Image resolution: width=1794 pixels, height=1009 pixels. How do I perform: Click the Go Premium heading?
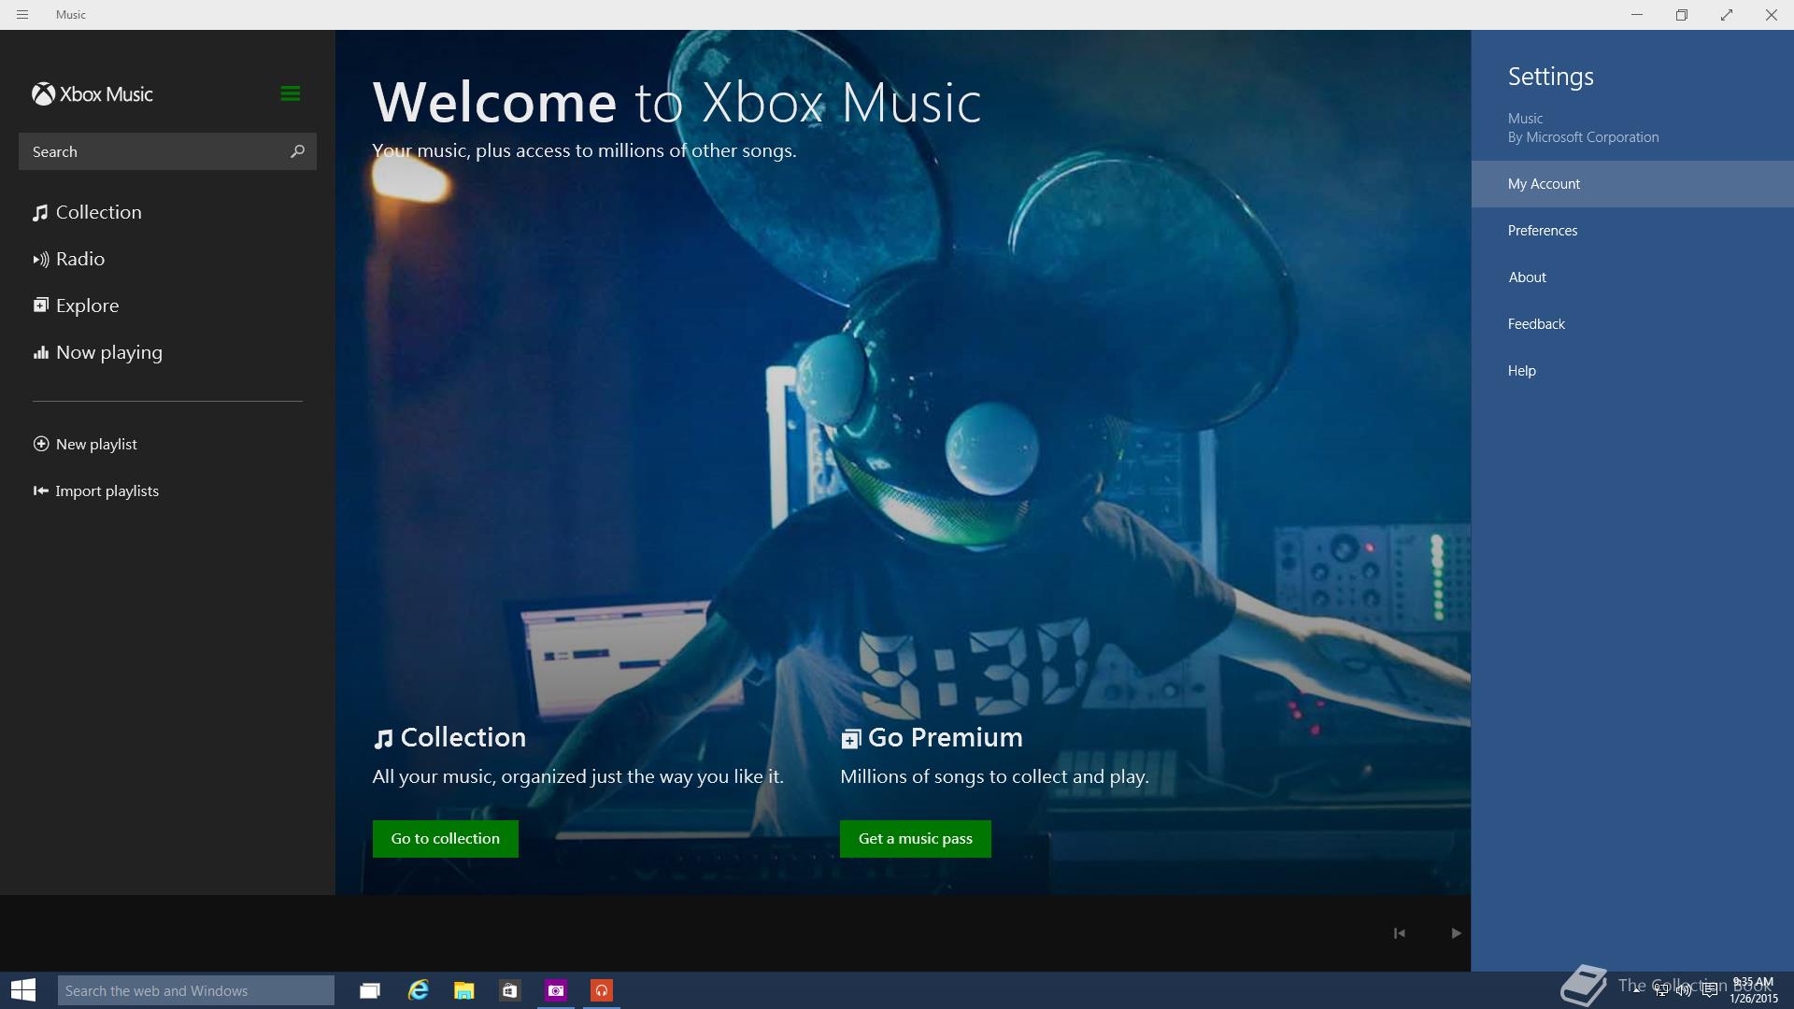pos(932,737)
